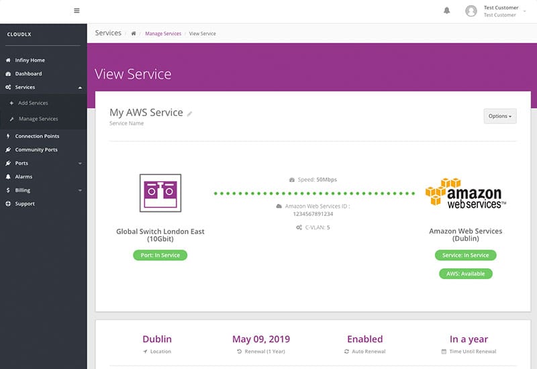Click the View Service page heading
537x369 pixels.
point(133,74)
